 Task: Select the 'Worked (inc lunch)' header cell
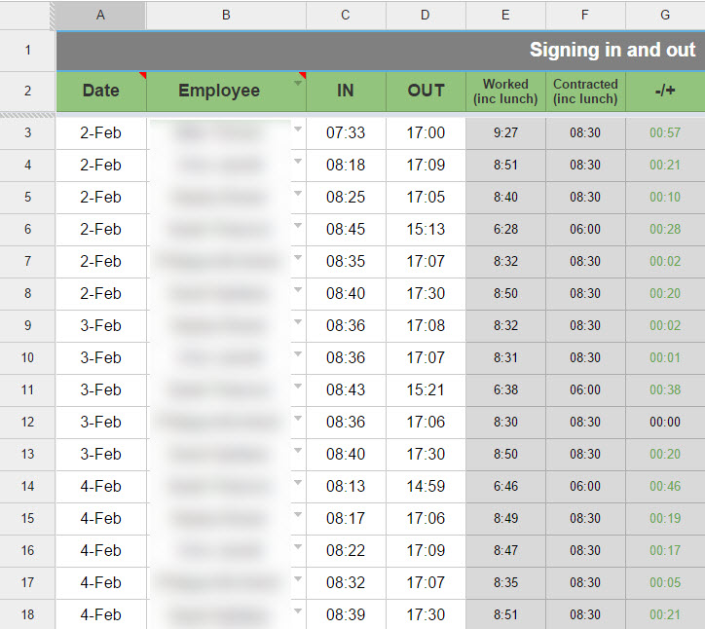pyautogui.click(x=505, y=91)
